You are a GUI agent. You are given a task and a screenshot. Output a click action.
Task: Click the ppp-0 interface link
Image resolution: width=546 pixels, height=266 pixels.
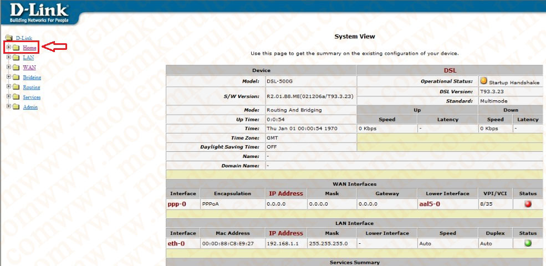tap(177, 204)
